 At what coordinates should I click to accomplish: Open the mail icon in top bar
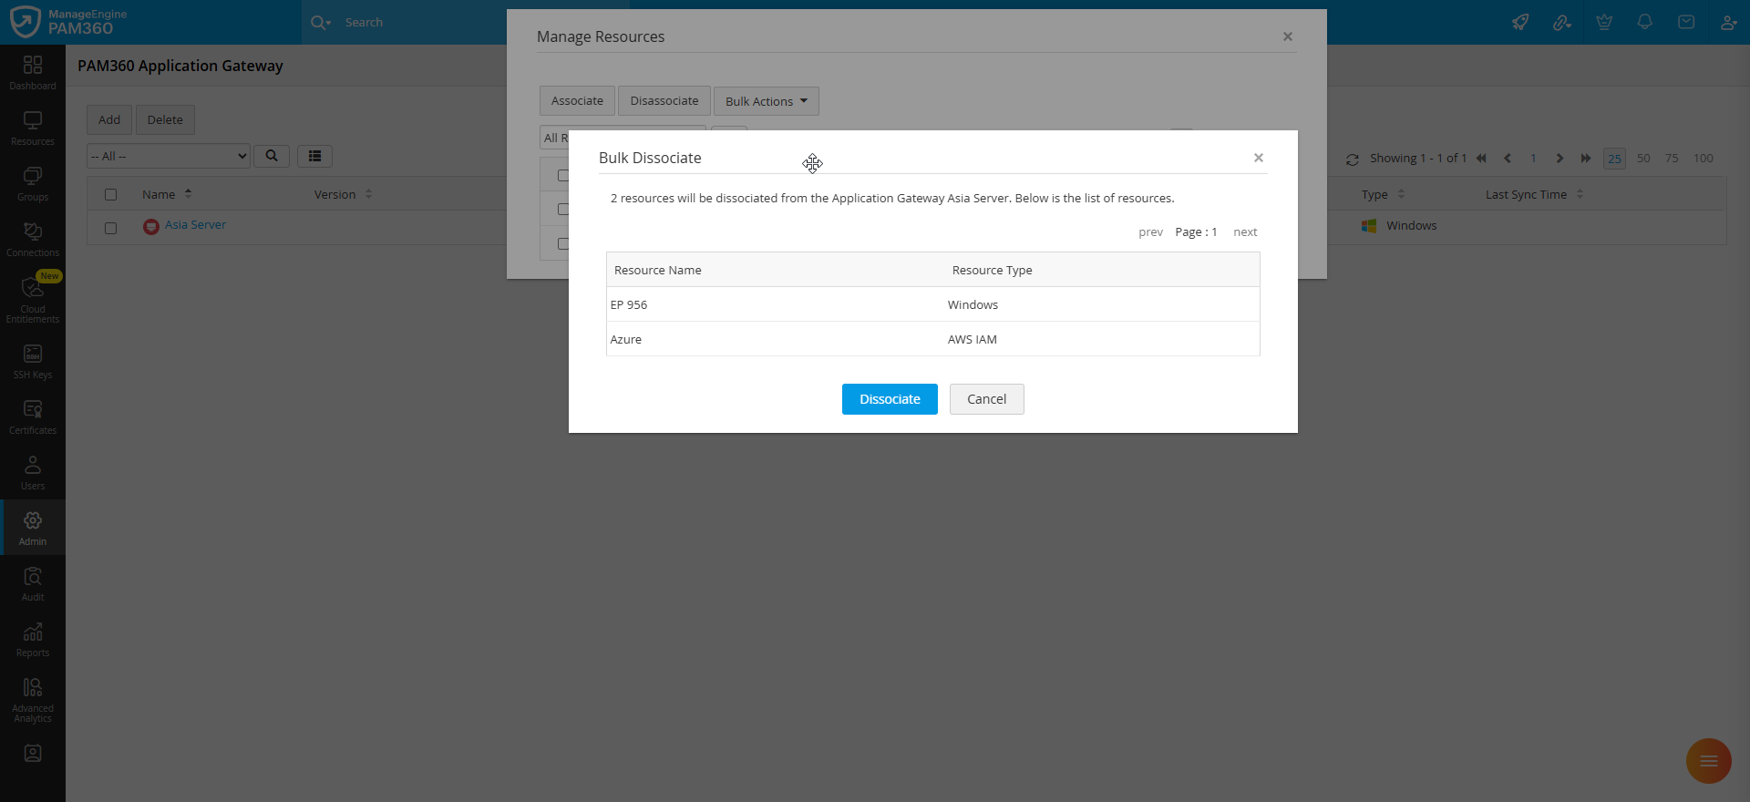(x=1686, y=22)
